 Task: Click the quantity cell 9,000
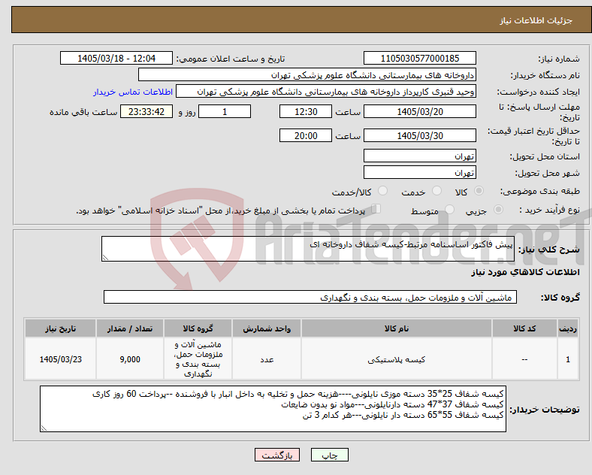pos(130,359)
